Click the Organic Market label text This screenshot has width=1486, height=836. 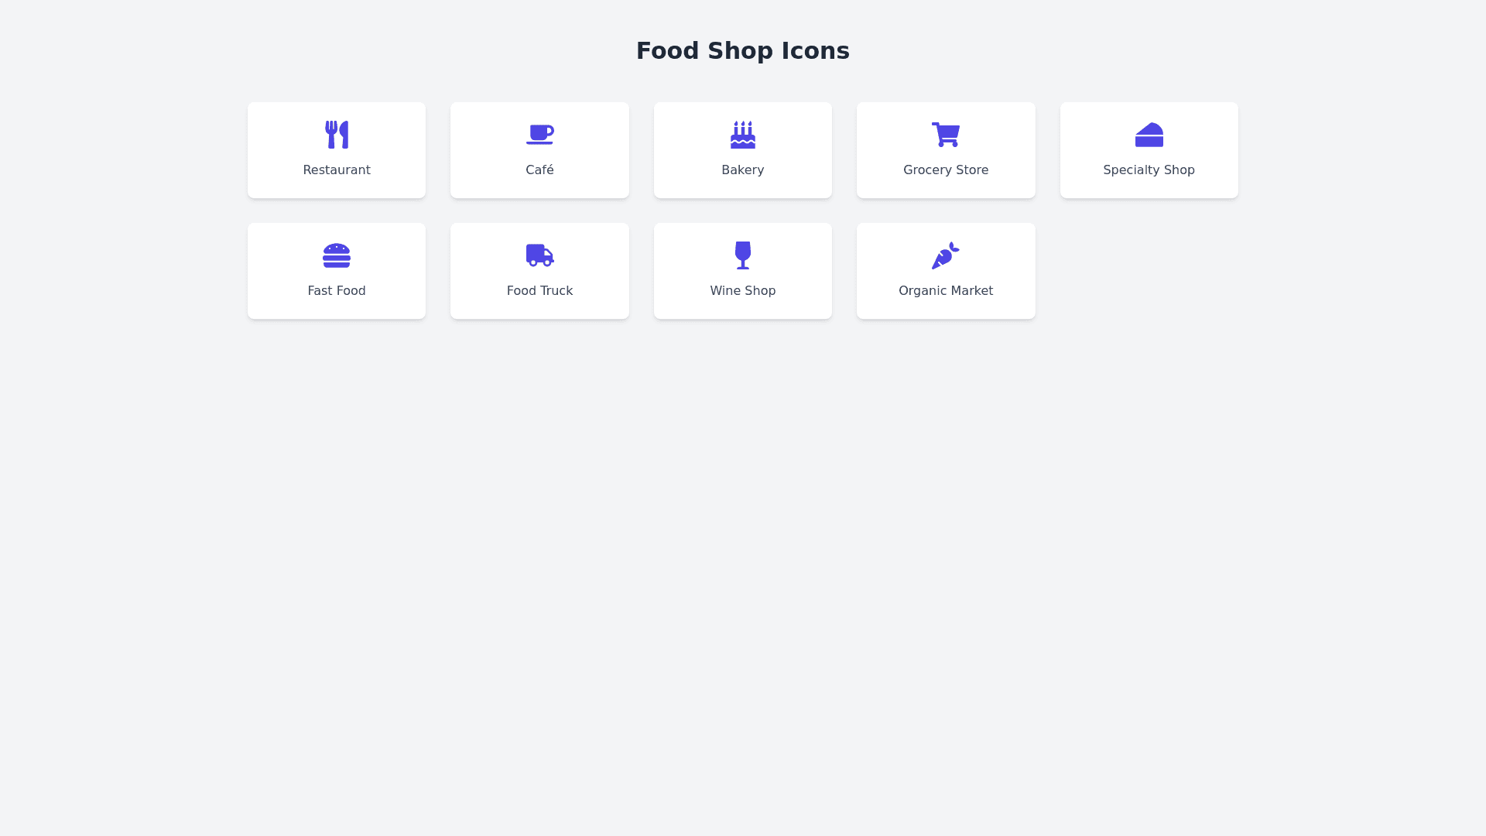(x=945, y=290)
